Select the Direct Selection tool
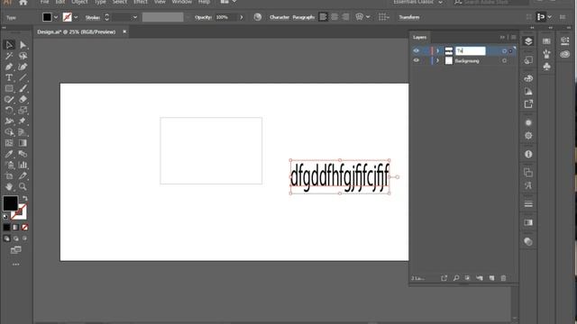Screen dimensions: 577x324 (23, 45)
